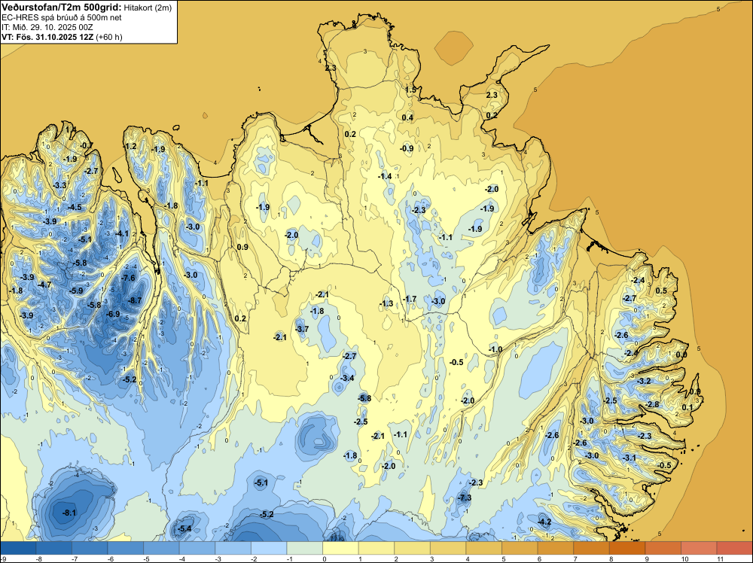The width and height of the screenshot is (753, 563).
Task: Click the red legend swatch right of 11
Action: pos(735,548)
